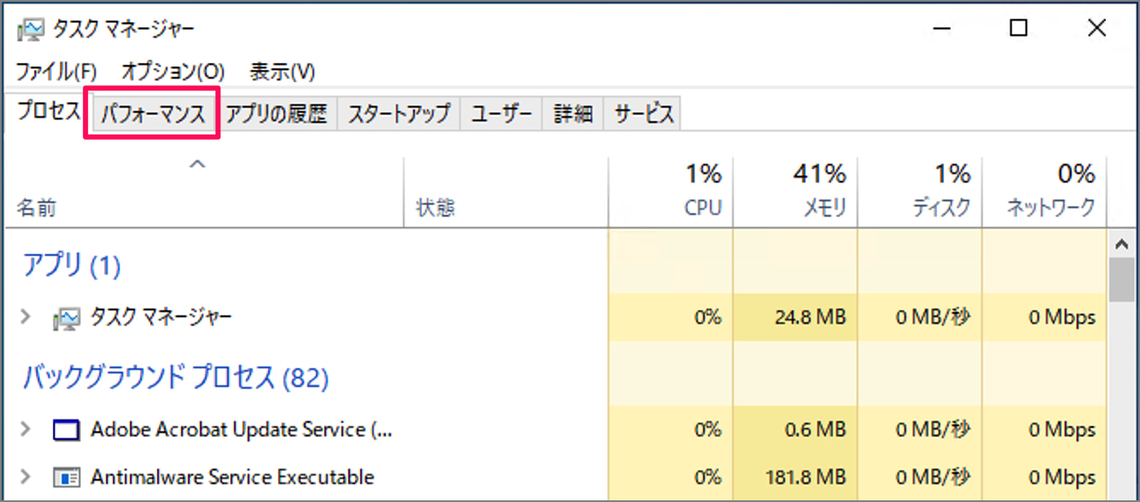This screenshot has height=502, width=1140.
Task: Click the Task Manager title bar monitor icon
Action: coord(29,27)
